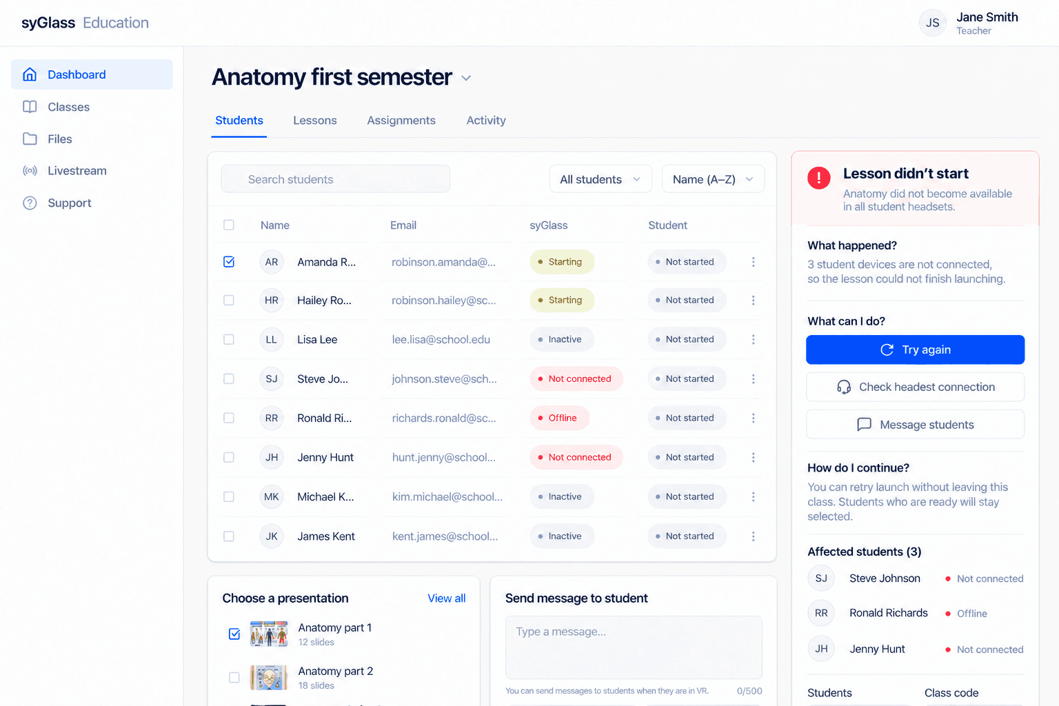Open more options for Hailey Ro... row

[x=753, y=301]
